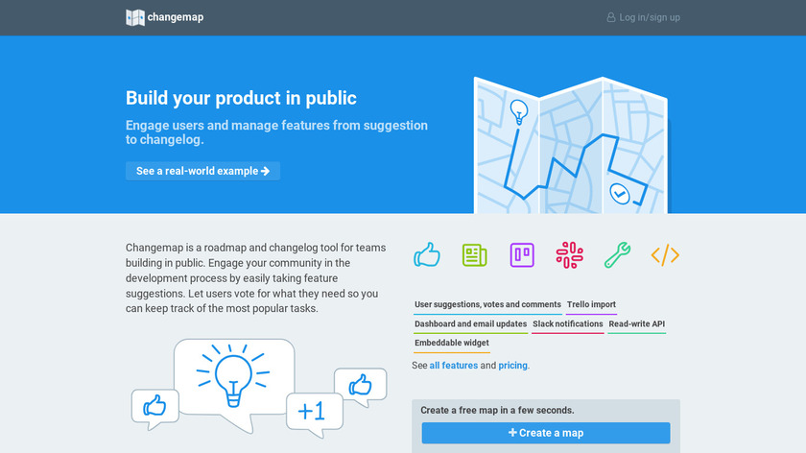Follow the all features link
Viewport: 806px width, 453px height.
point(453,366)
